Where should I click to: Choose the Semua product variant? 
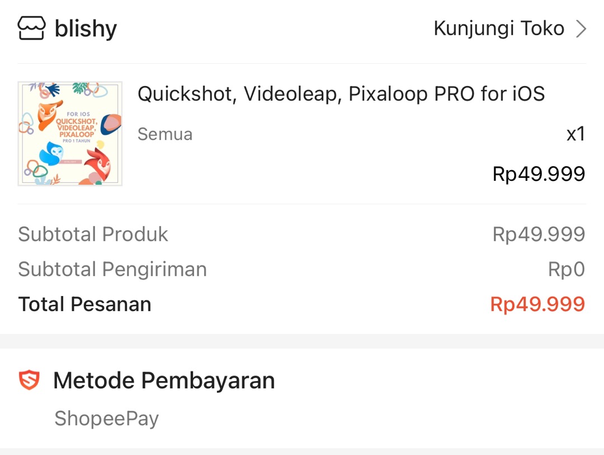tap(164, 134)
